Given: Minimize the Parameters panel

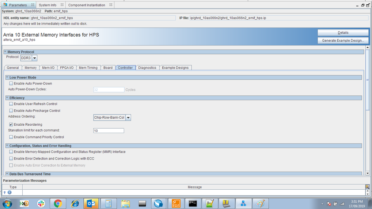Looking at the screenshot, I should pos(357,5).
